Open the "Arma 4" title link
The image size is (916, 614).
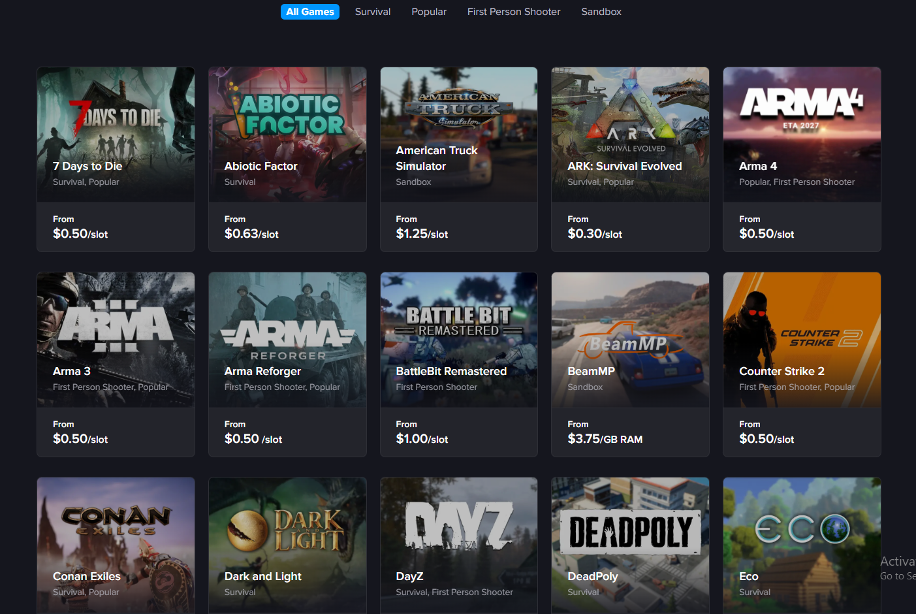[x=758, y=166]
